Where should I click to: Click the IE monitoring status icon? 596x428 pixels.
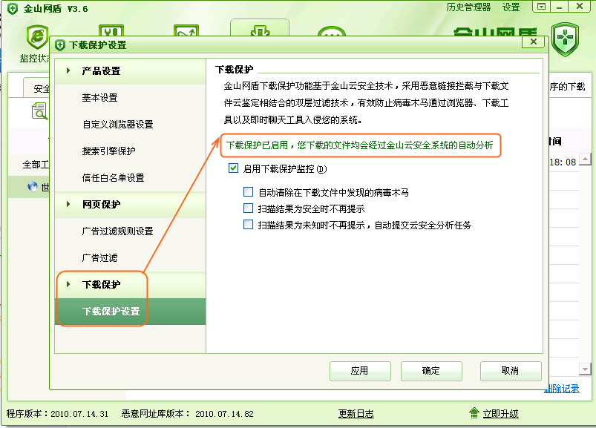(x=37, y=36)
